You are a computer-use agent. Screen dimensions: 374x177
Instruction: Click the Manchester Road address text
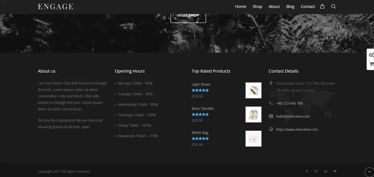click(x=305, y=87)
